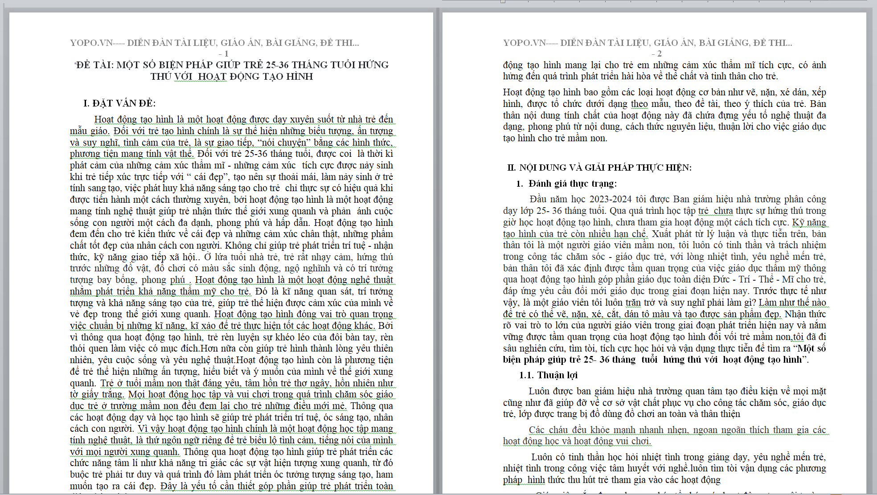The height and width of the screenshot is (495, 877).
Task: Click the line starting "phương tiện mang tính vật thể."
Action: [x=231, y=154]
